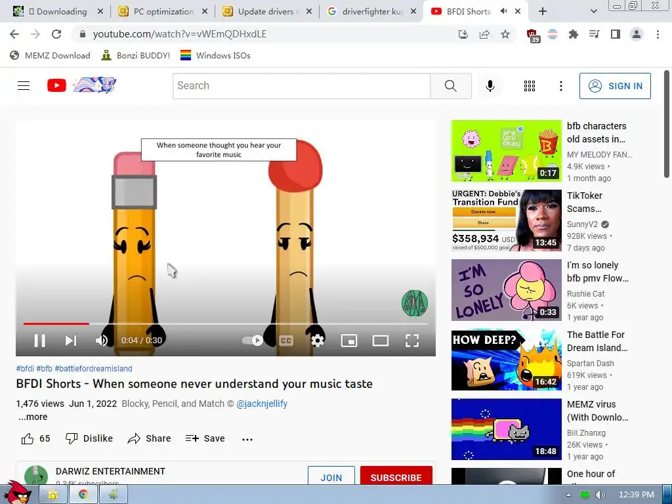
Task: Switch to theater mode
Action: point(381,341)
